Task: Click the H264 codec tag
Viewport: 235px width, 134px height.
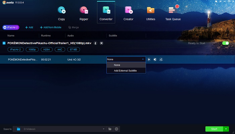Action: tap(46, 49)
